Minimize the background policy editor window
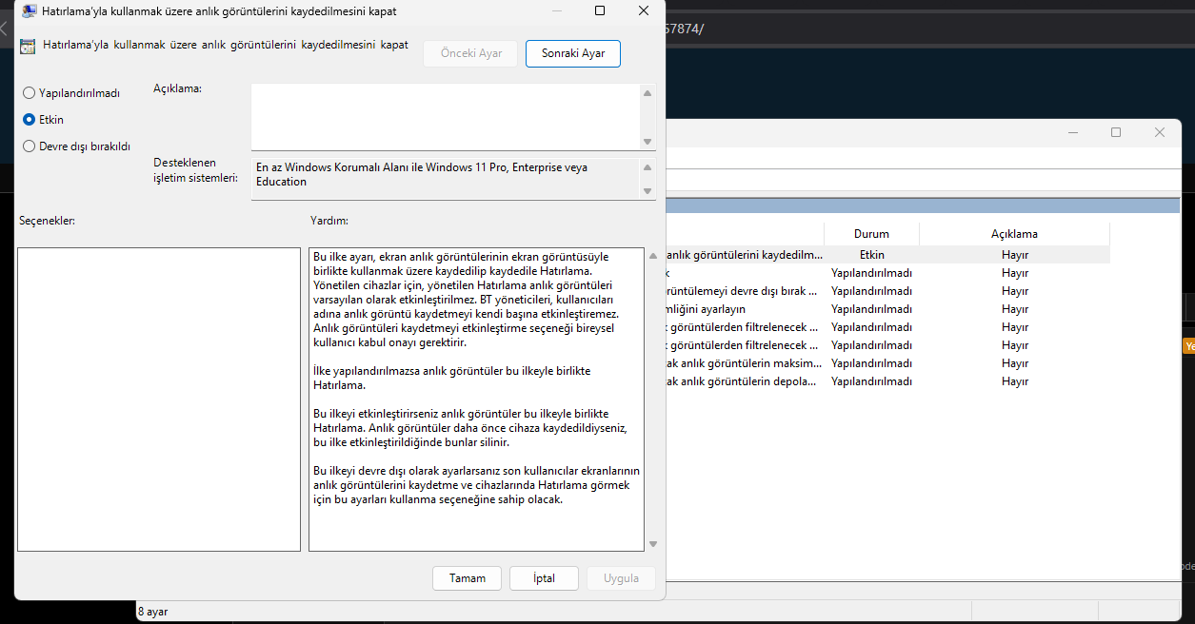Screen dimensions: 1195x624 (x=1072, y=132)
